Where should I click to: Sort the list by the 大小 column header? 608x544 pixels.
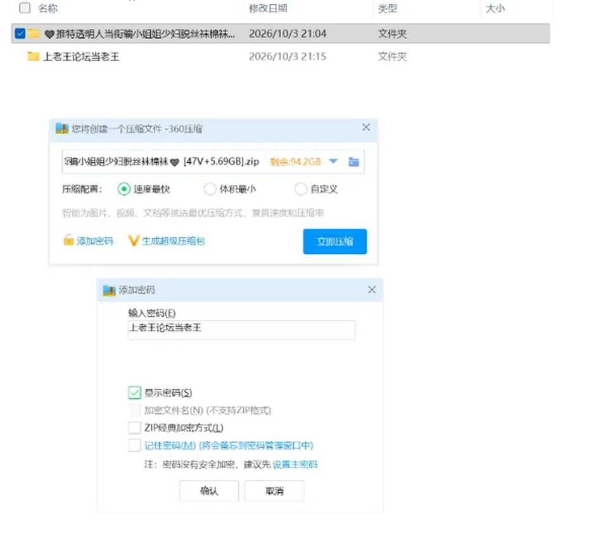(495, 8)
